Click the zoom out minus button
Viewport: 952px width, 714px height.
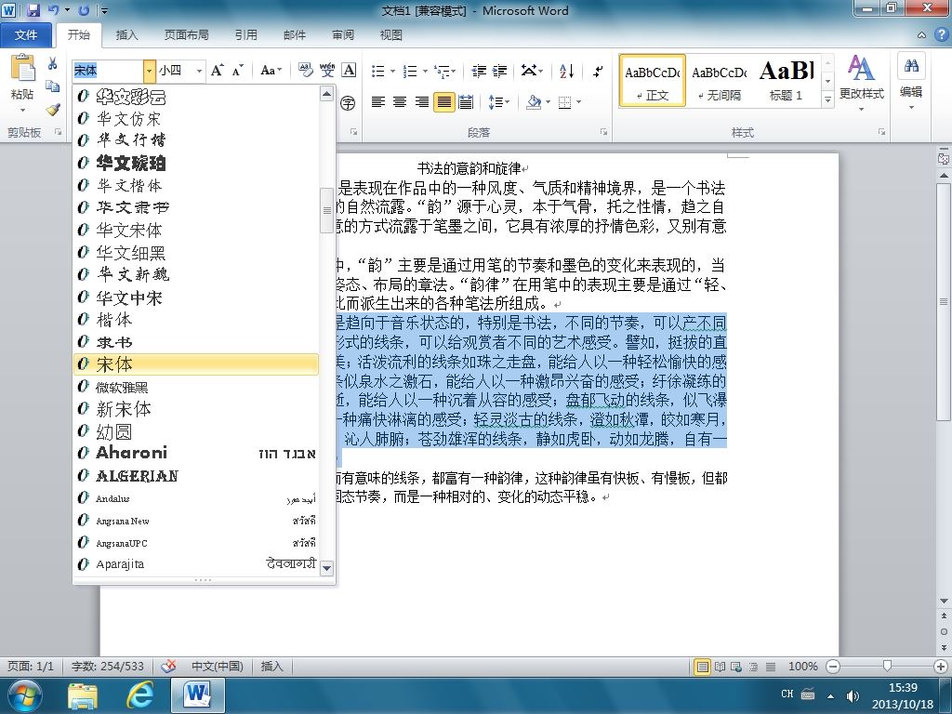click(833, 667)
